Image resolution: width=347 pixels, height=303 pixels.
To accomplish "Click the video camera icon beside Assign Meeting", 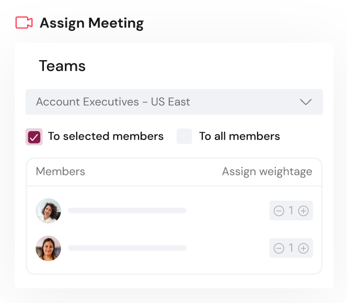I will pyautogui.click(x=24, y=22).
